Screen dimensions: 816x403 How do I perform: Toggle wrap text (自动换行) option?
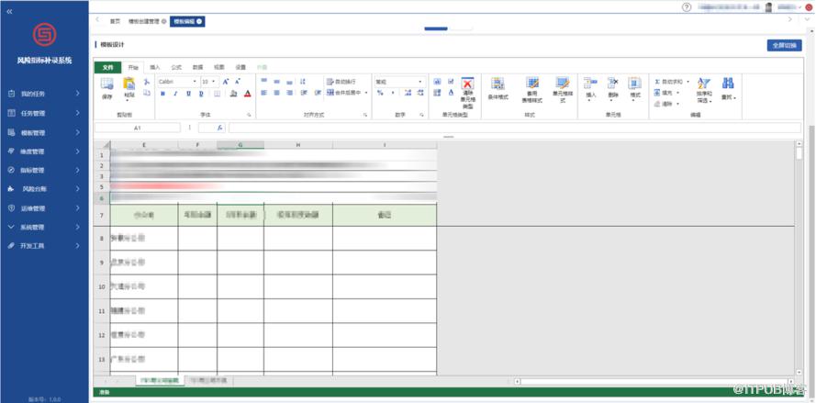tap(341, 82)
